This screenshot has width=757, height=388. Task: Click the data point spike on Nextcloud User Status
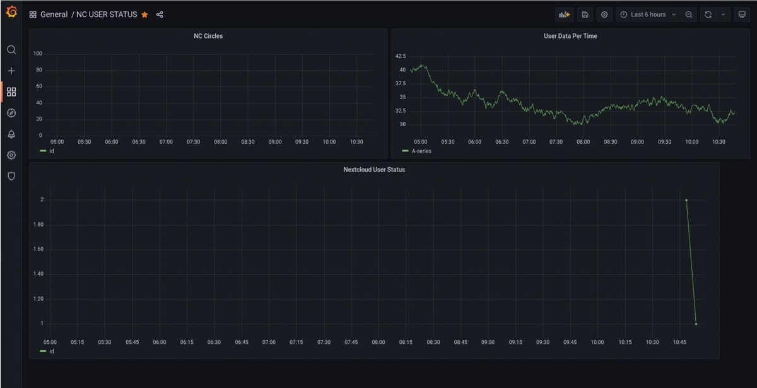pyautogui.click(x=686, y=200)
